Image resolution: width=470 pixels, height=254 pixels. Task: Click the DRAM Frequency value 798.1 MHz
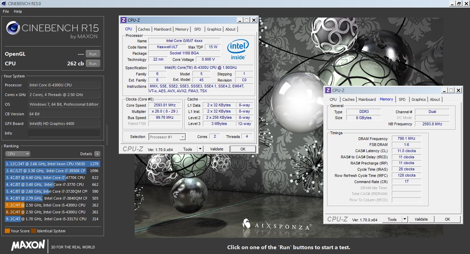click(x=406, y=138)
